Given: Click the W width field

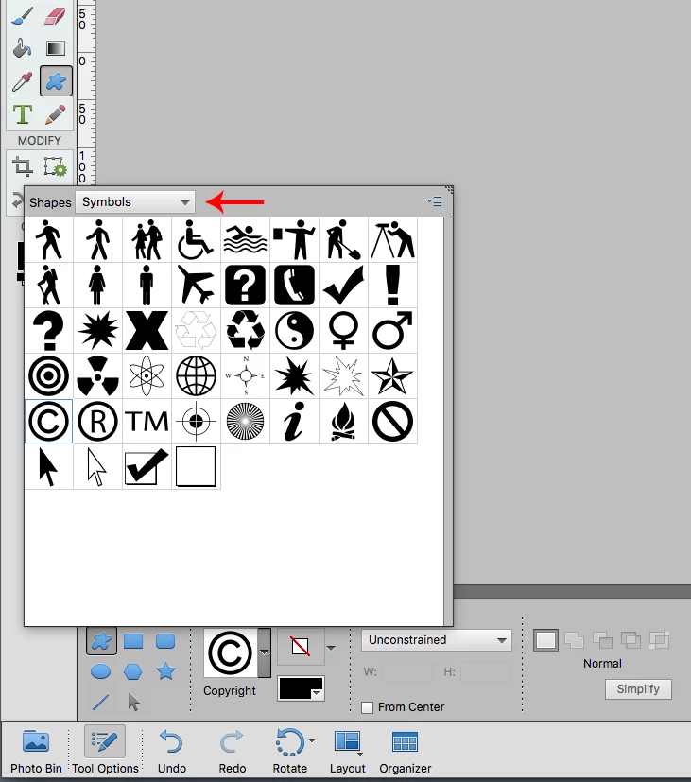Looking at the screenshot, I should [407, 672].
